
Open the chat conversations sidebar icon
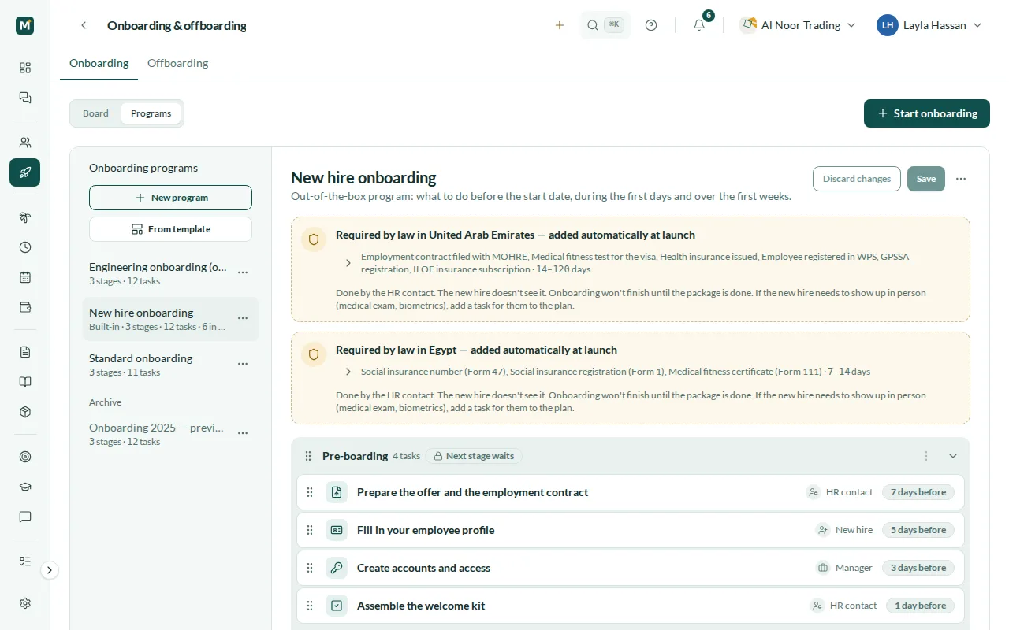coord(25,98)
